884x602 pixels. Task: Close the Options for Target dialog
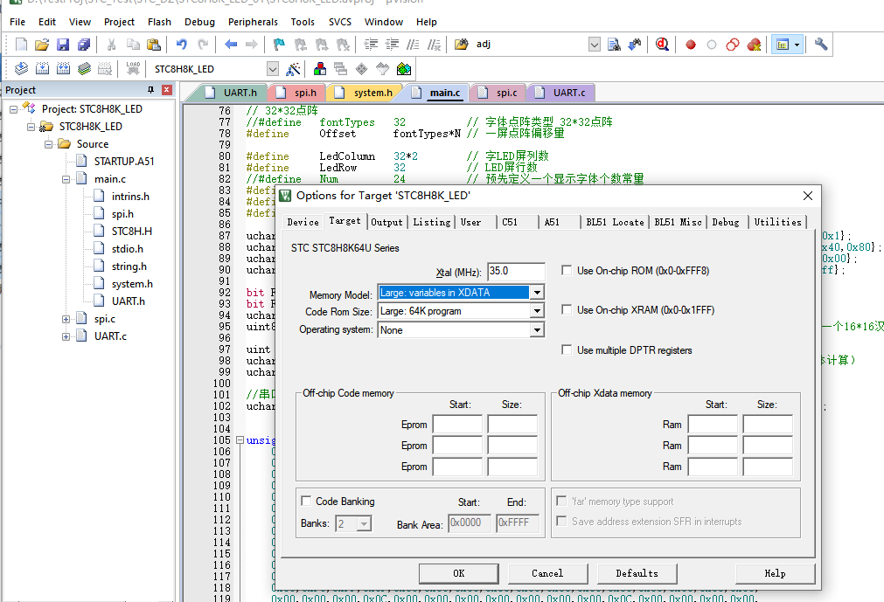(x=807, y=196)
